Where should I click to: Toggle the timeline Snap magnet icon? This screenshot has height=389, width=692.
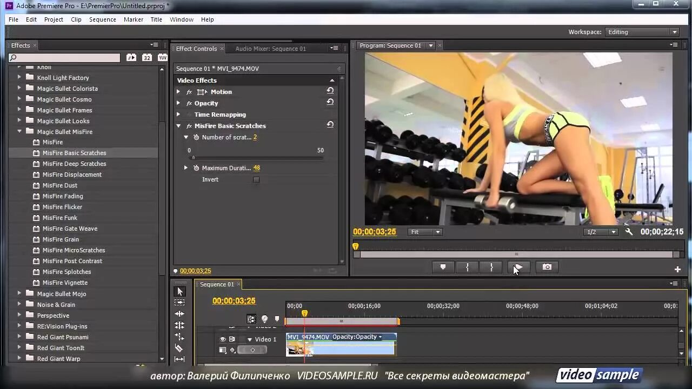pos(251,319)
